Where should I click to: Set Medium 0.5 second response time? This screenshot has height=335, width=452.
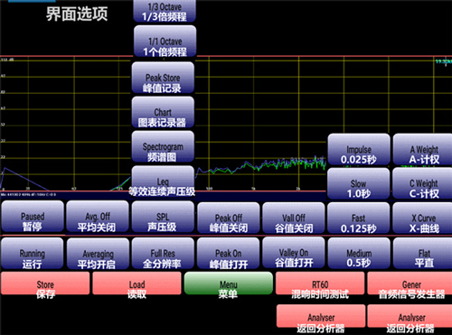(359, 254)
